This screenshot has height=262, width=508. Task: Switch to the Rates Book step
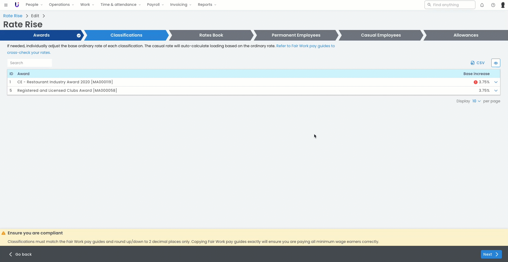click(211, 35)
